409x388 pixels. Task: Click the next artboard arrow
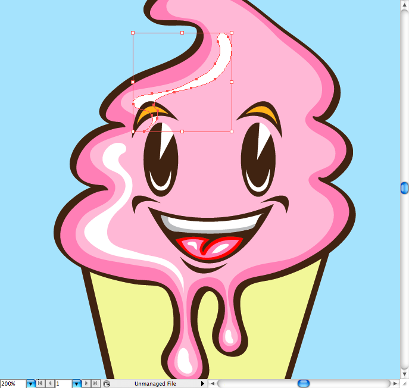pyautogui.click(x=87, y=384)
